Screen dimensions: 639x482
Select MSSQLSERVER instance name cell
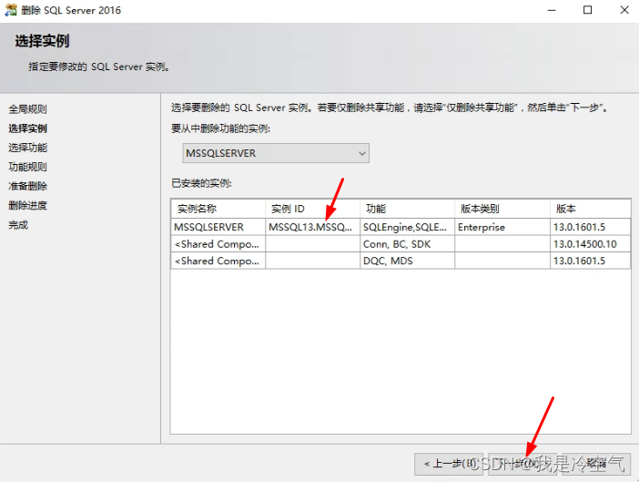coord(218,227)
